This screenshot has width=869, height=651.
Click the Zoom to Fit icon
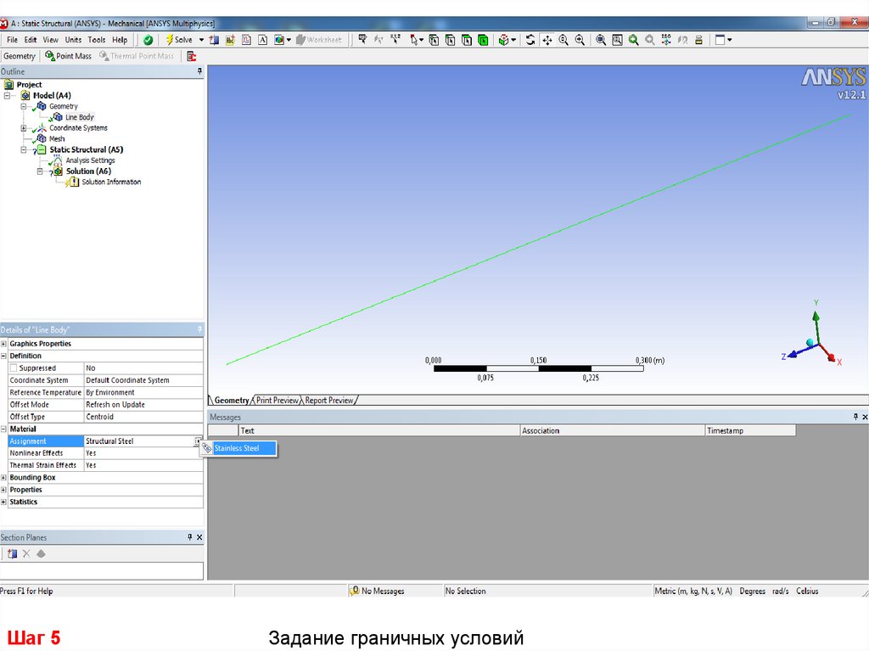pos(601,40)
